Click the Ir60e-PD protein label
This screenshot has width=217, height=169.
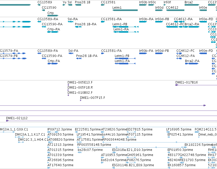click(x=206, y=51)
